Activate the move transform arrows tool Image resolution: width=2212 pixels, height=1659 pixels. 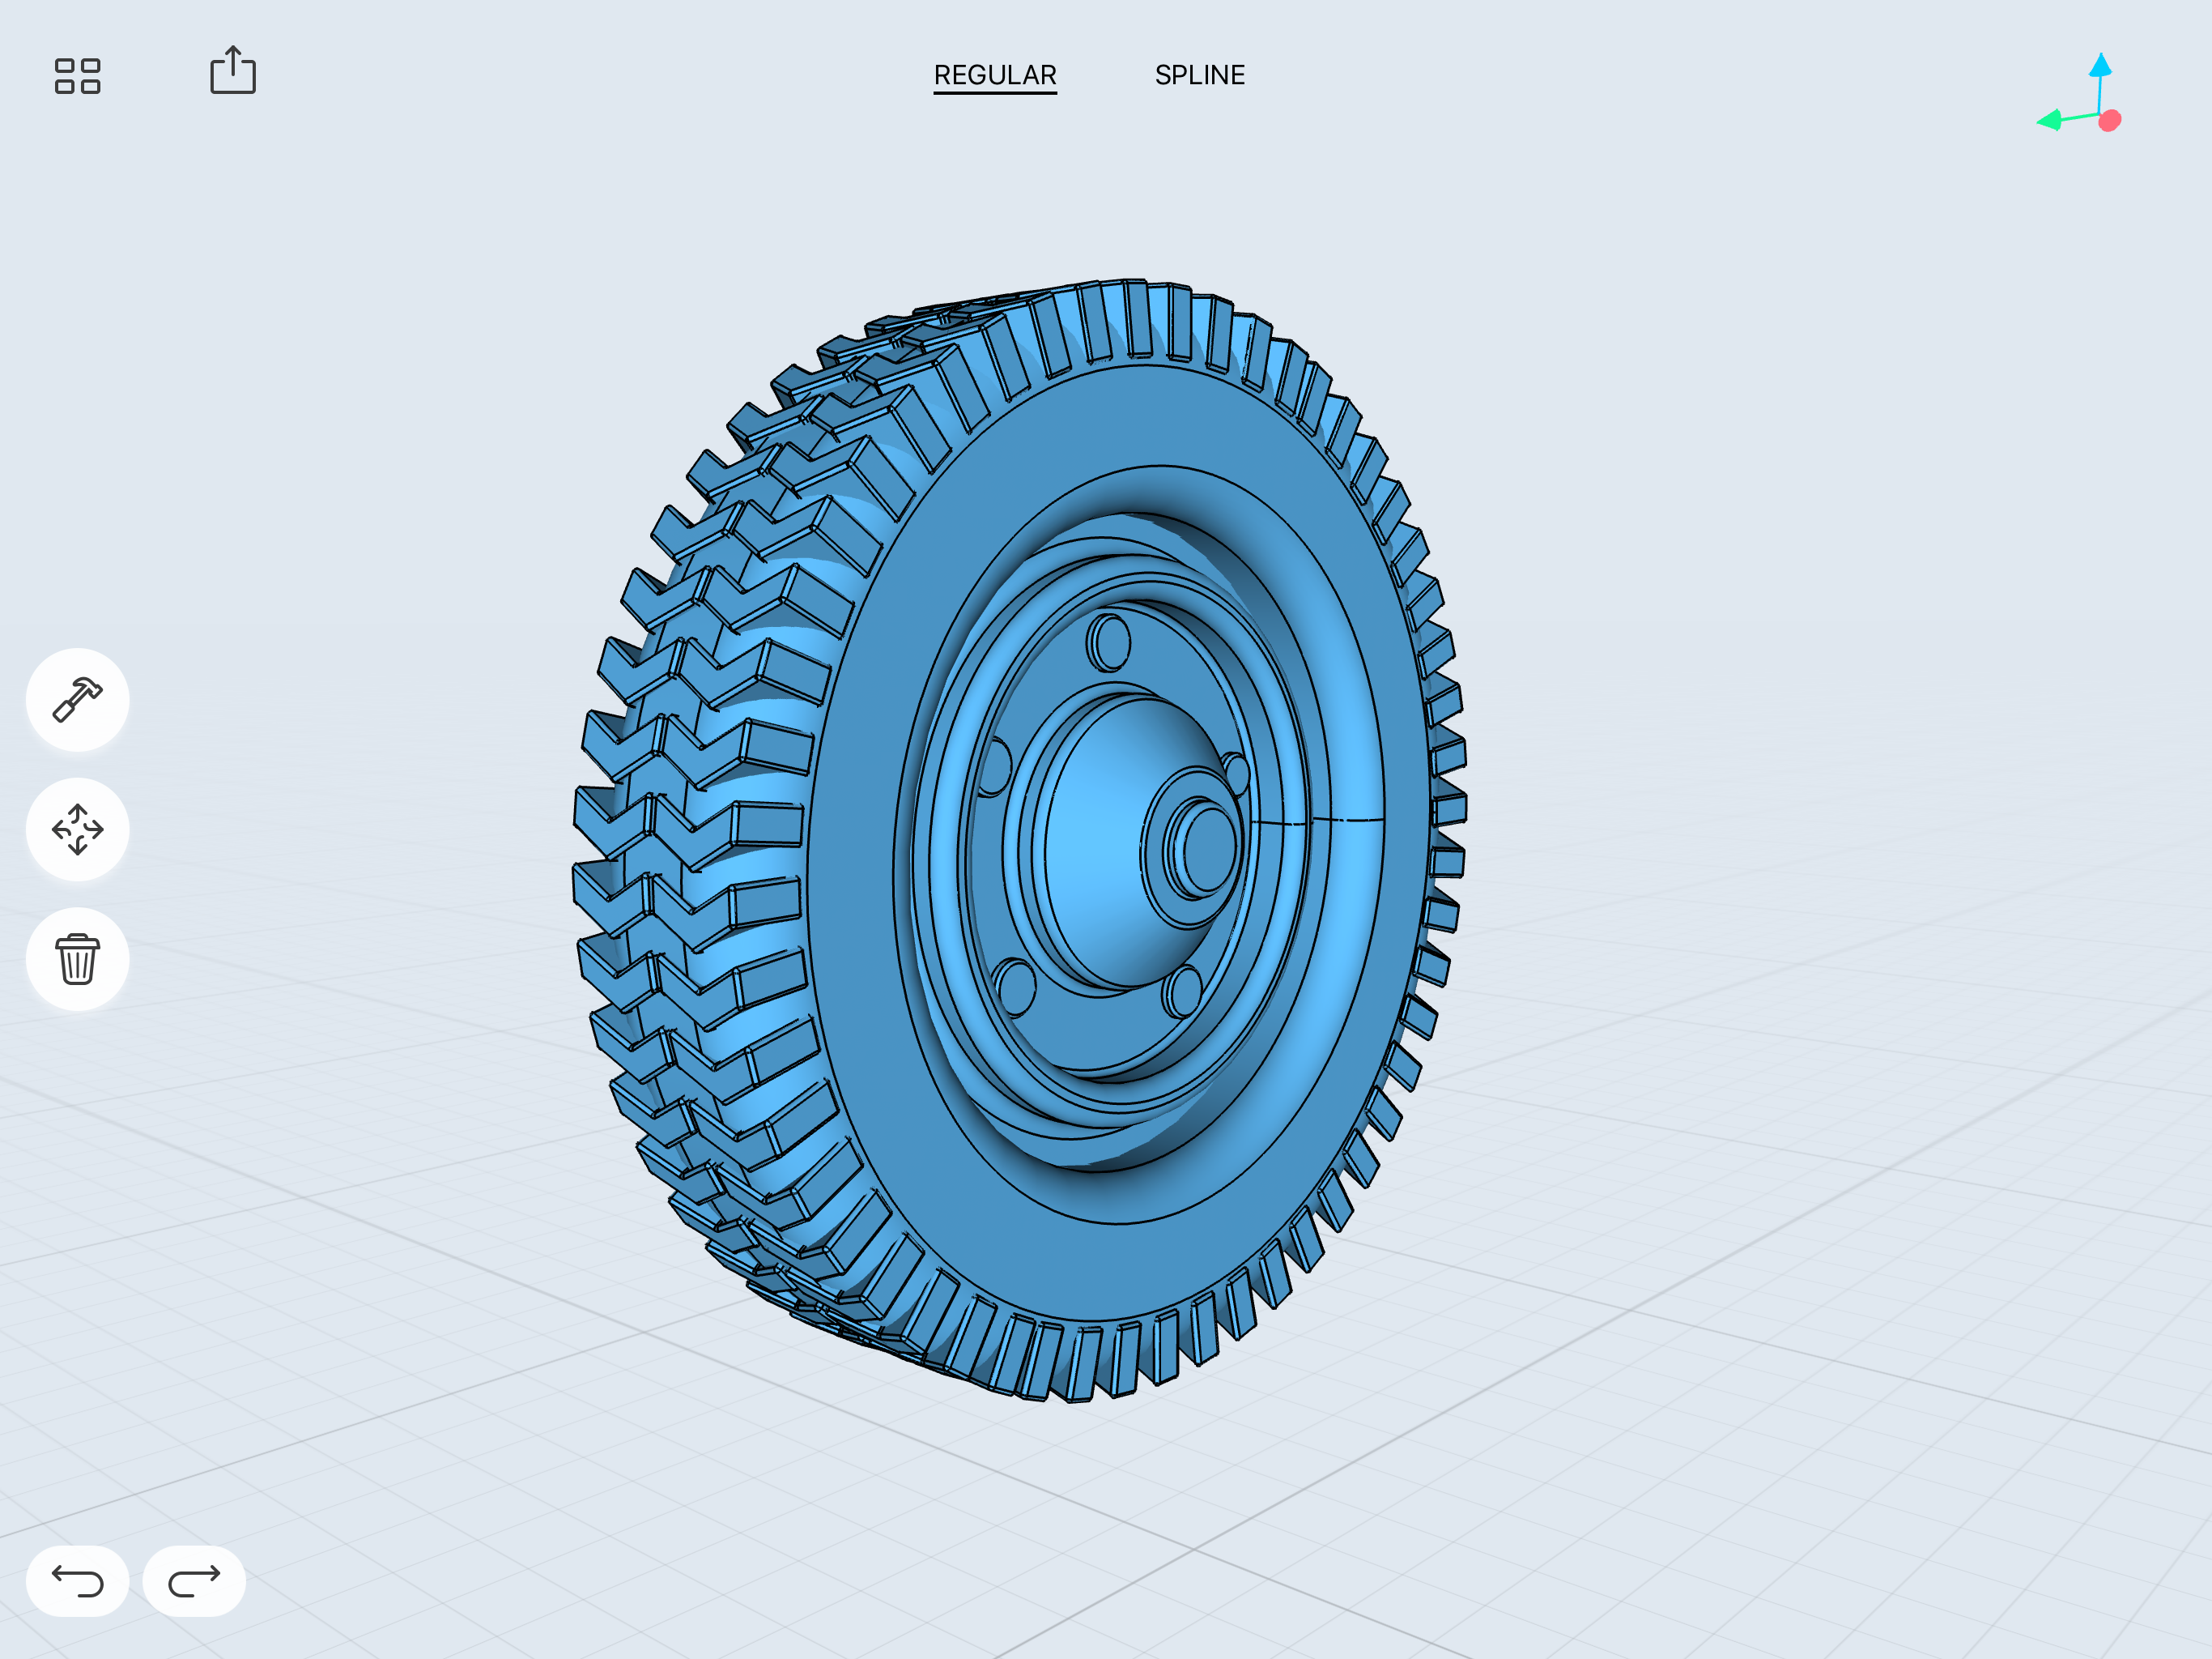pyautogui.click(x=77, y=829)
